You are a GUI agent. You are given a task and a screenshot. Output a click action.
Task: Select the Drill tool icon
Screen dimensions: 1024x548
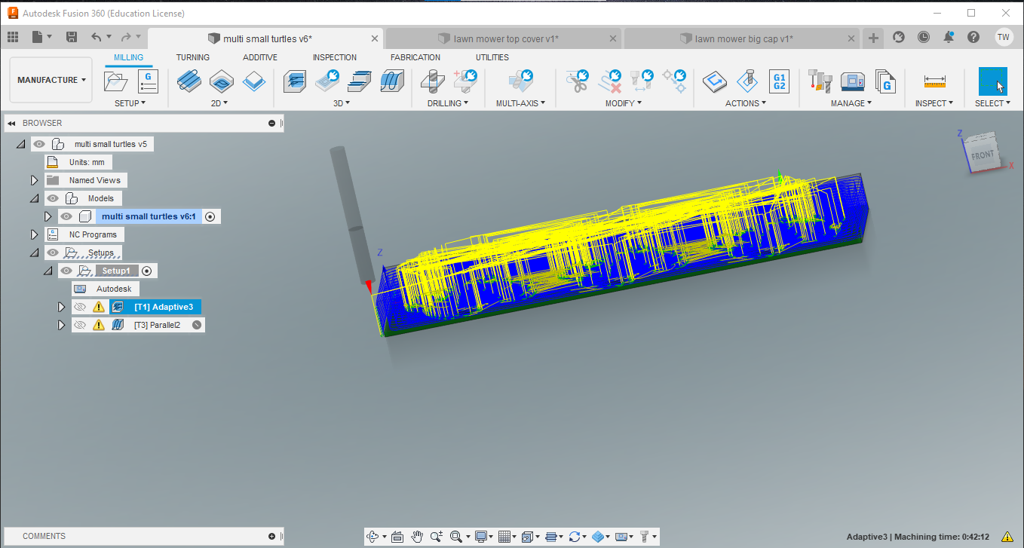pos(433,81)
